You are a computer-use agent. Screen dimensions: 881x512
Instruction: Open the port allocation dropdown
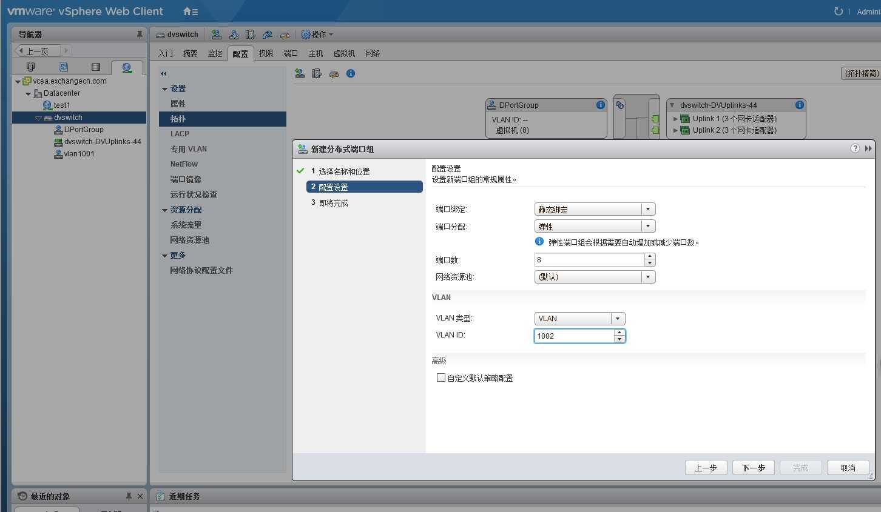click(648, 226)
